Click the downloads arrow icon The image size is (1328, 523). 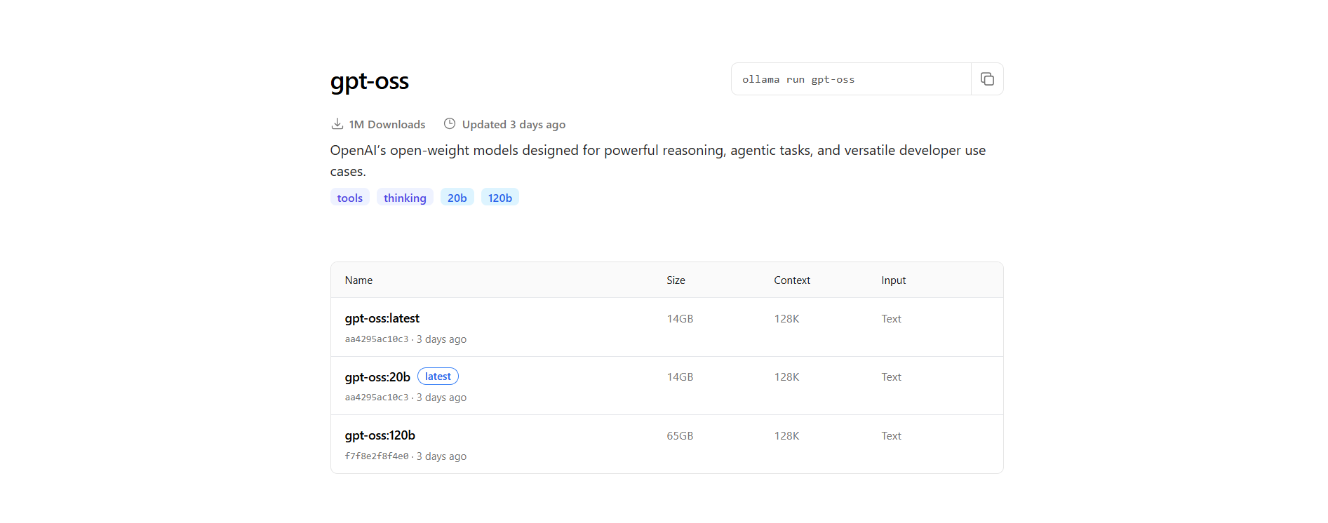337,124
